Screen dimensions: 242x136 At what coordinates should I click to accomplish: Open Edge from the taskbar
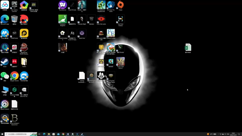[44, 134]
